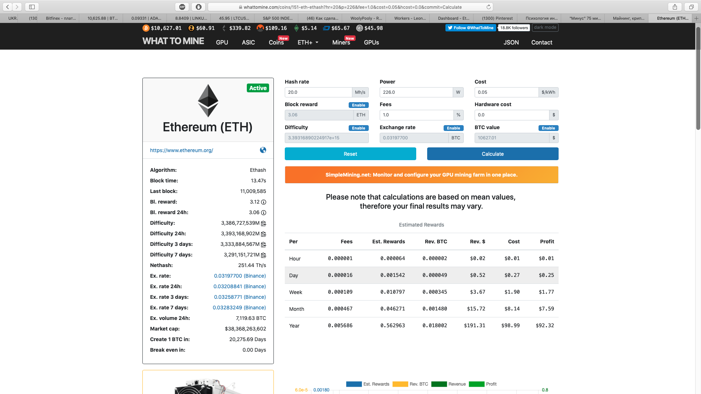Copy the Difficulty 7 days value
701x394 pixels.
(x=264, y=255)
